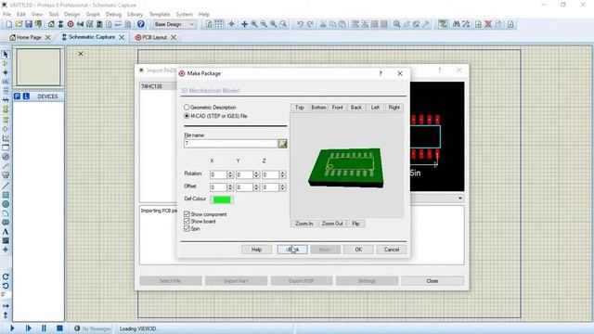Open the Template menu
Image resolution: width=594 pixels, height=334 pixels.
[x=160, y=15]
